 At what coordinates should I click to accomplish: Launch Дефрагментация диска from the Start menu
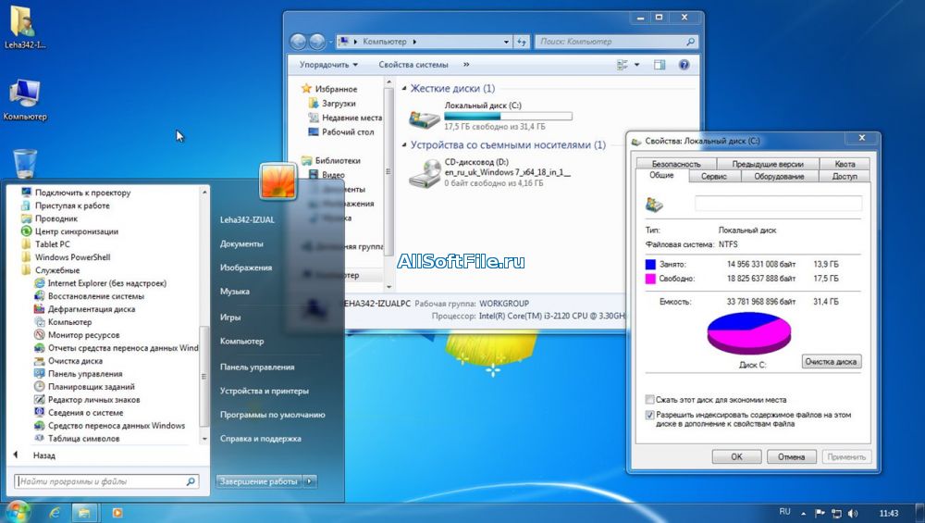pyautogui.click(x=91, y=309)
